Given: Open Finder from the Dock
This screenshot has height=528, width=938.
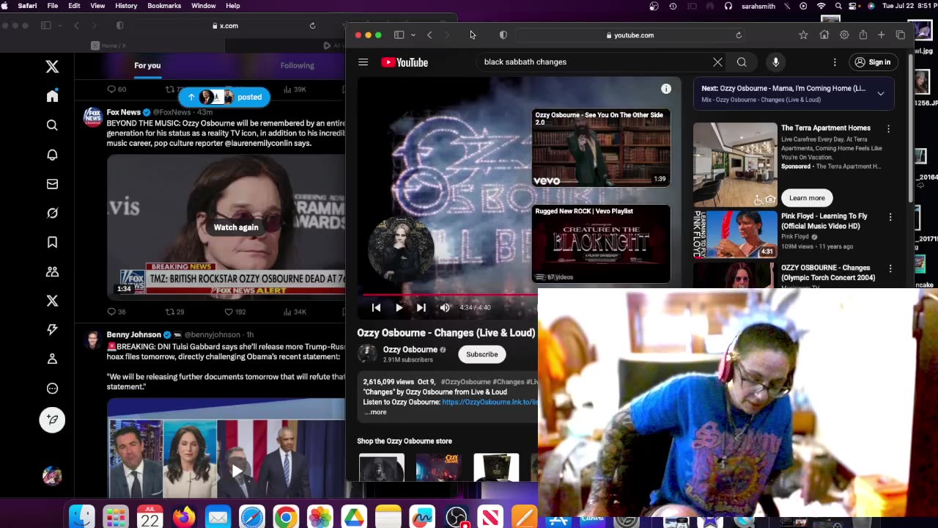Looking at the screenshot, I should point(81,518).
